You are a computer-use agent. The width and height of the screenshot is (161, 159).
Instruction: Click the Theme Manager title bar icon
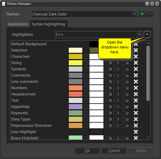click(x=4, y=4)
